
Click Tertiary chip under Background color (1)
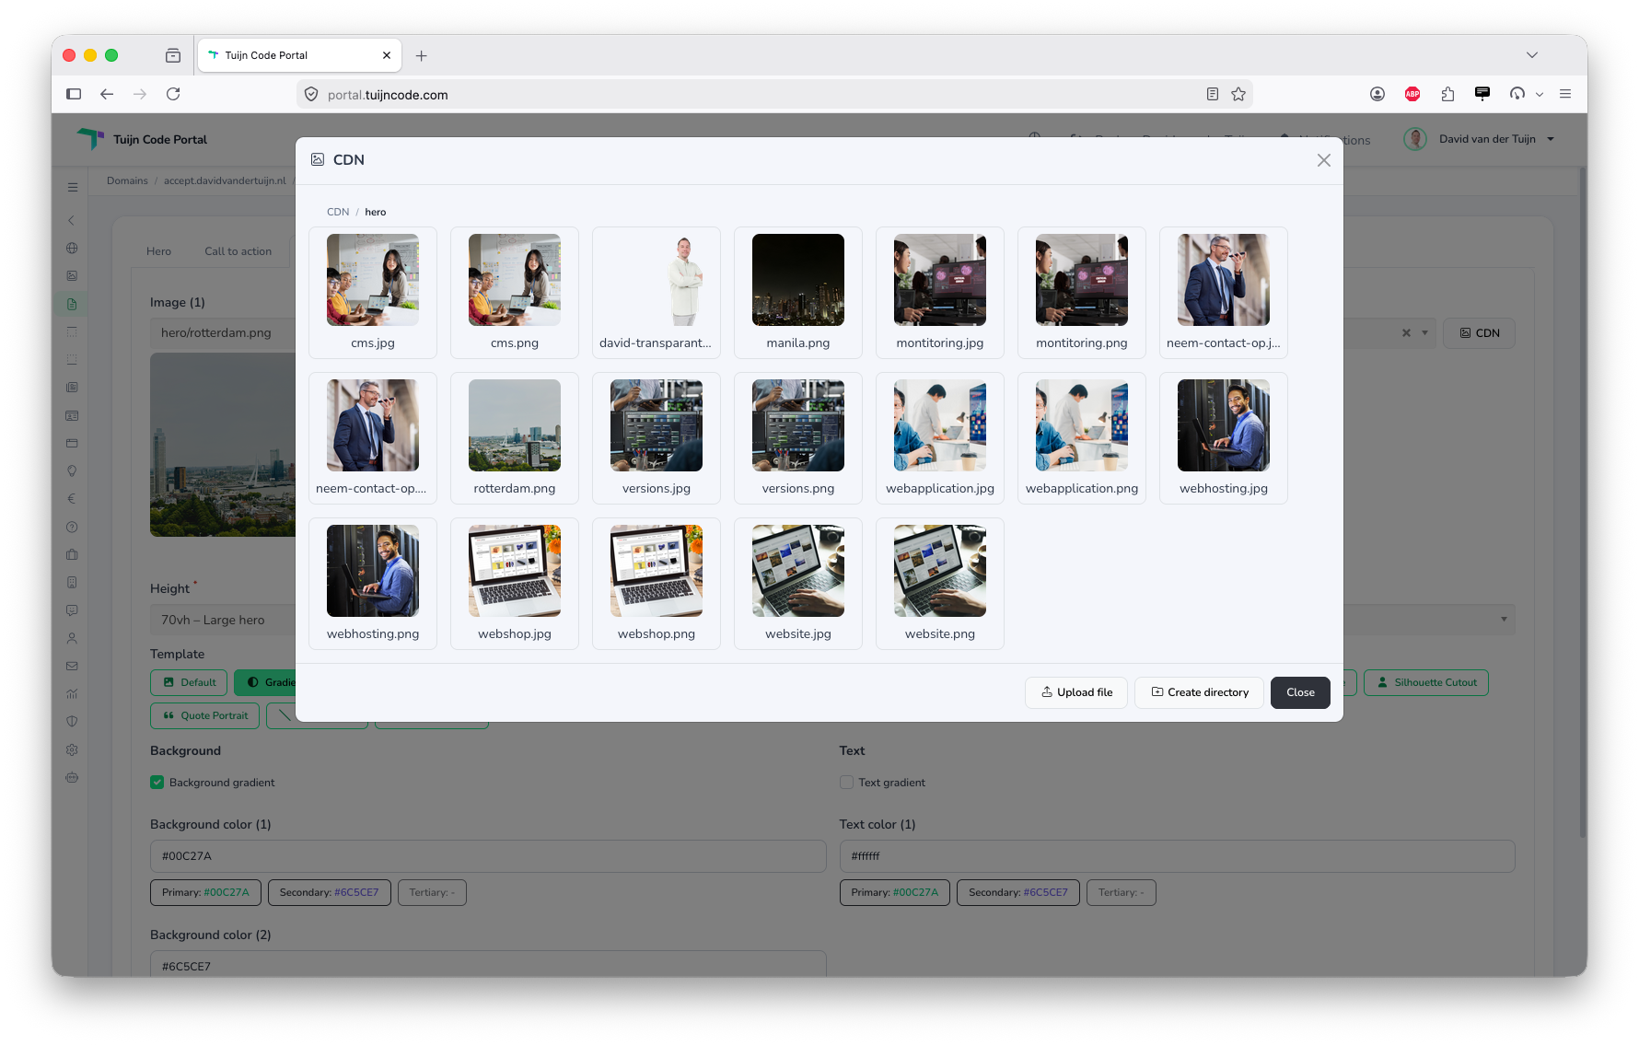point(432,892)
